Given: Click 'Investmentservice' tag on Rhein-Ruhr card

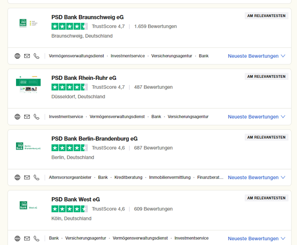Looking at the screenshot, I should [x=66, y=117].
